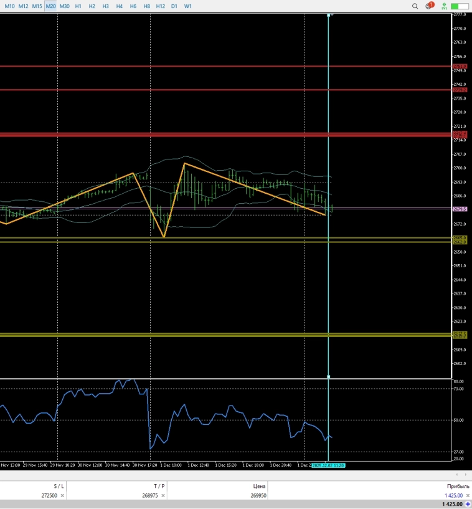The height and width of the screenshot is (509, 472).
Task: Select the yellow level label 2665.0
Action: (x=460, y=238)
